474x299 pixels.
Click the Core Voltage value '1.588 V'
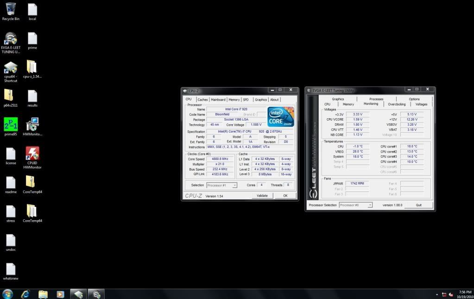(x=256, y=125)
